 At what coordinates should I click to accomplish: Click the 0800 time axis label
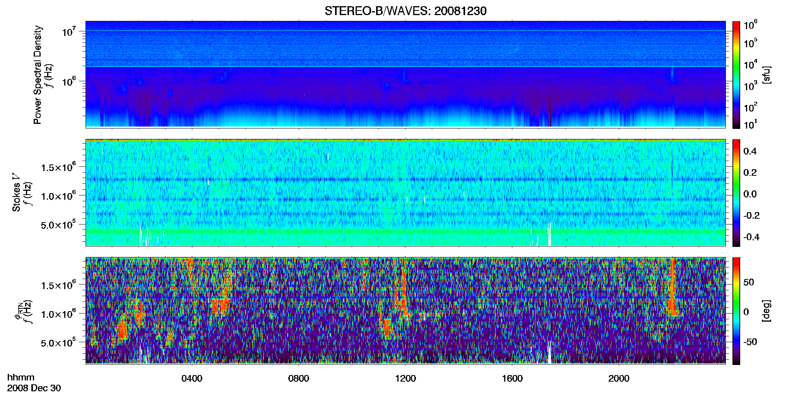pyautogui.click(x=299, y=379)
